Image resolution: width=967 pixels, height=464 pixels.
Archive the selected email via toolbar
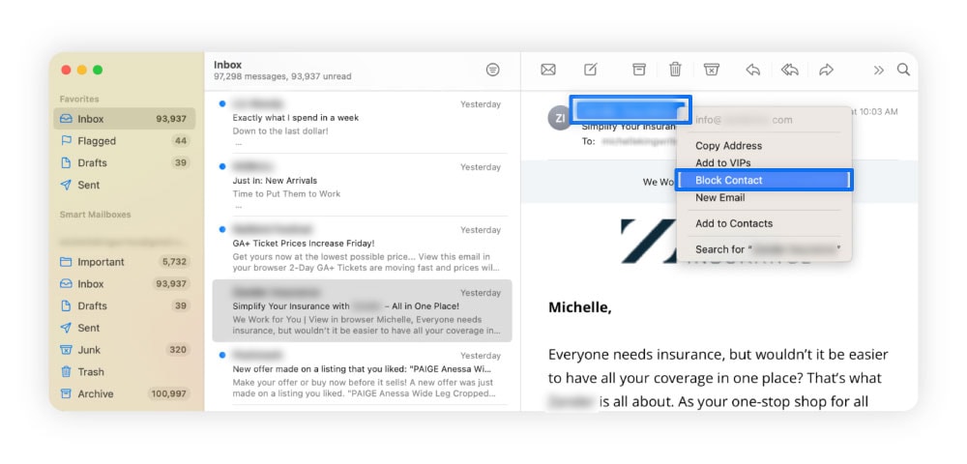pyautogui.click(x=638, y=70)
